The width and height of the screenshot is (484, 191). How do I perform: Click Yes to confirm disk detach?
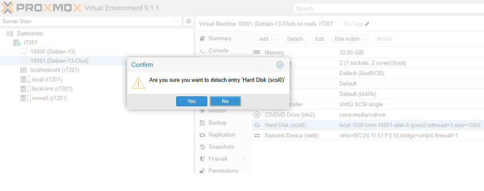click(x=192, y=101)
